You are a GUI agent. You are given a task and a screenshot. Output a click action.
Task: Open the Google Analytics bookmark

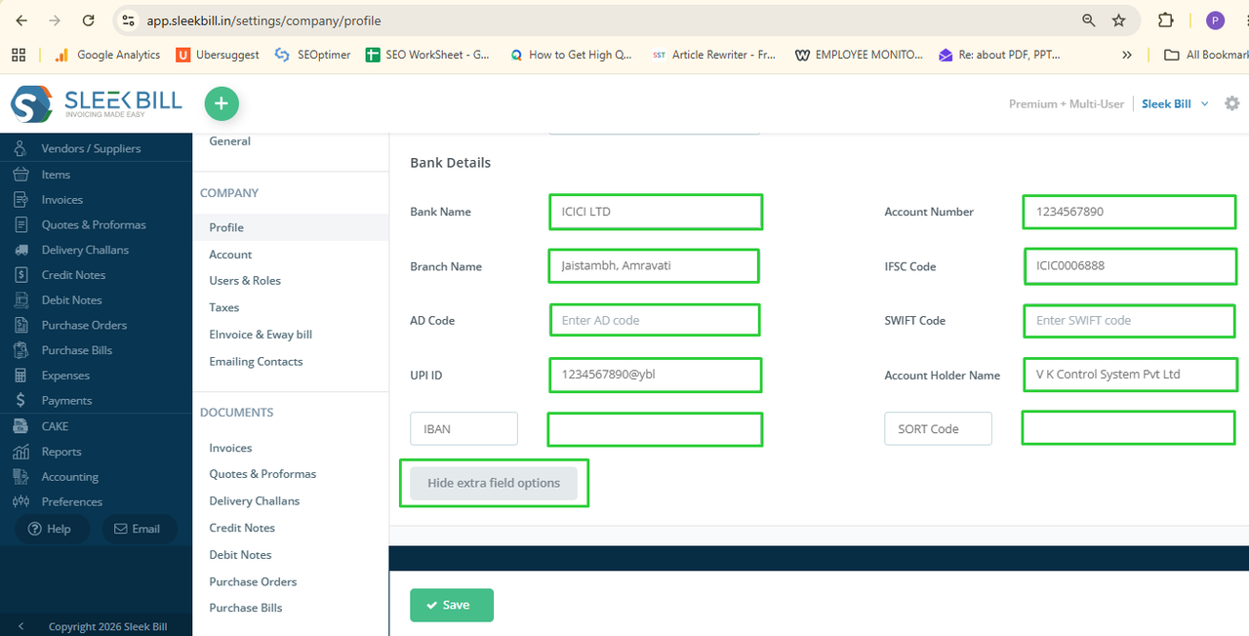tap(107, 55)
